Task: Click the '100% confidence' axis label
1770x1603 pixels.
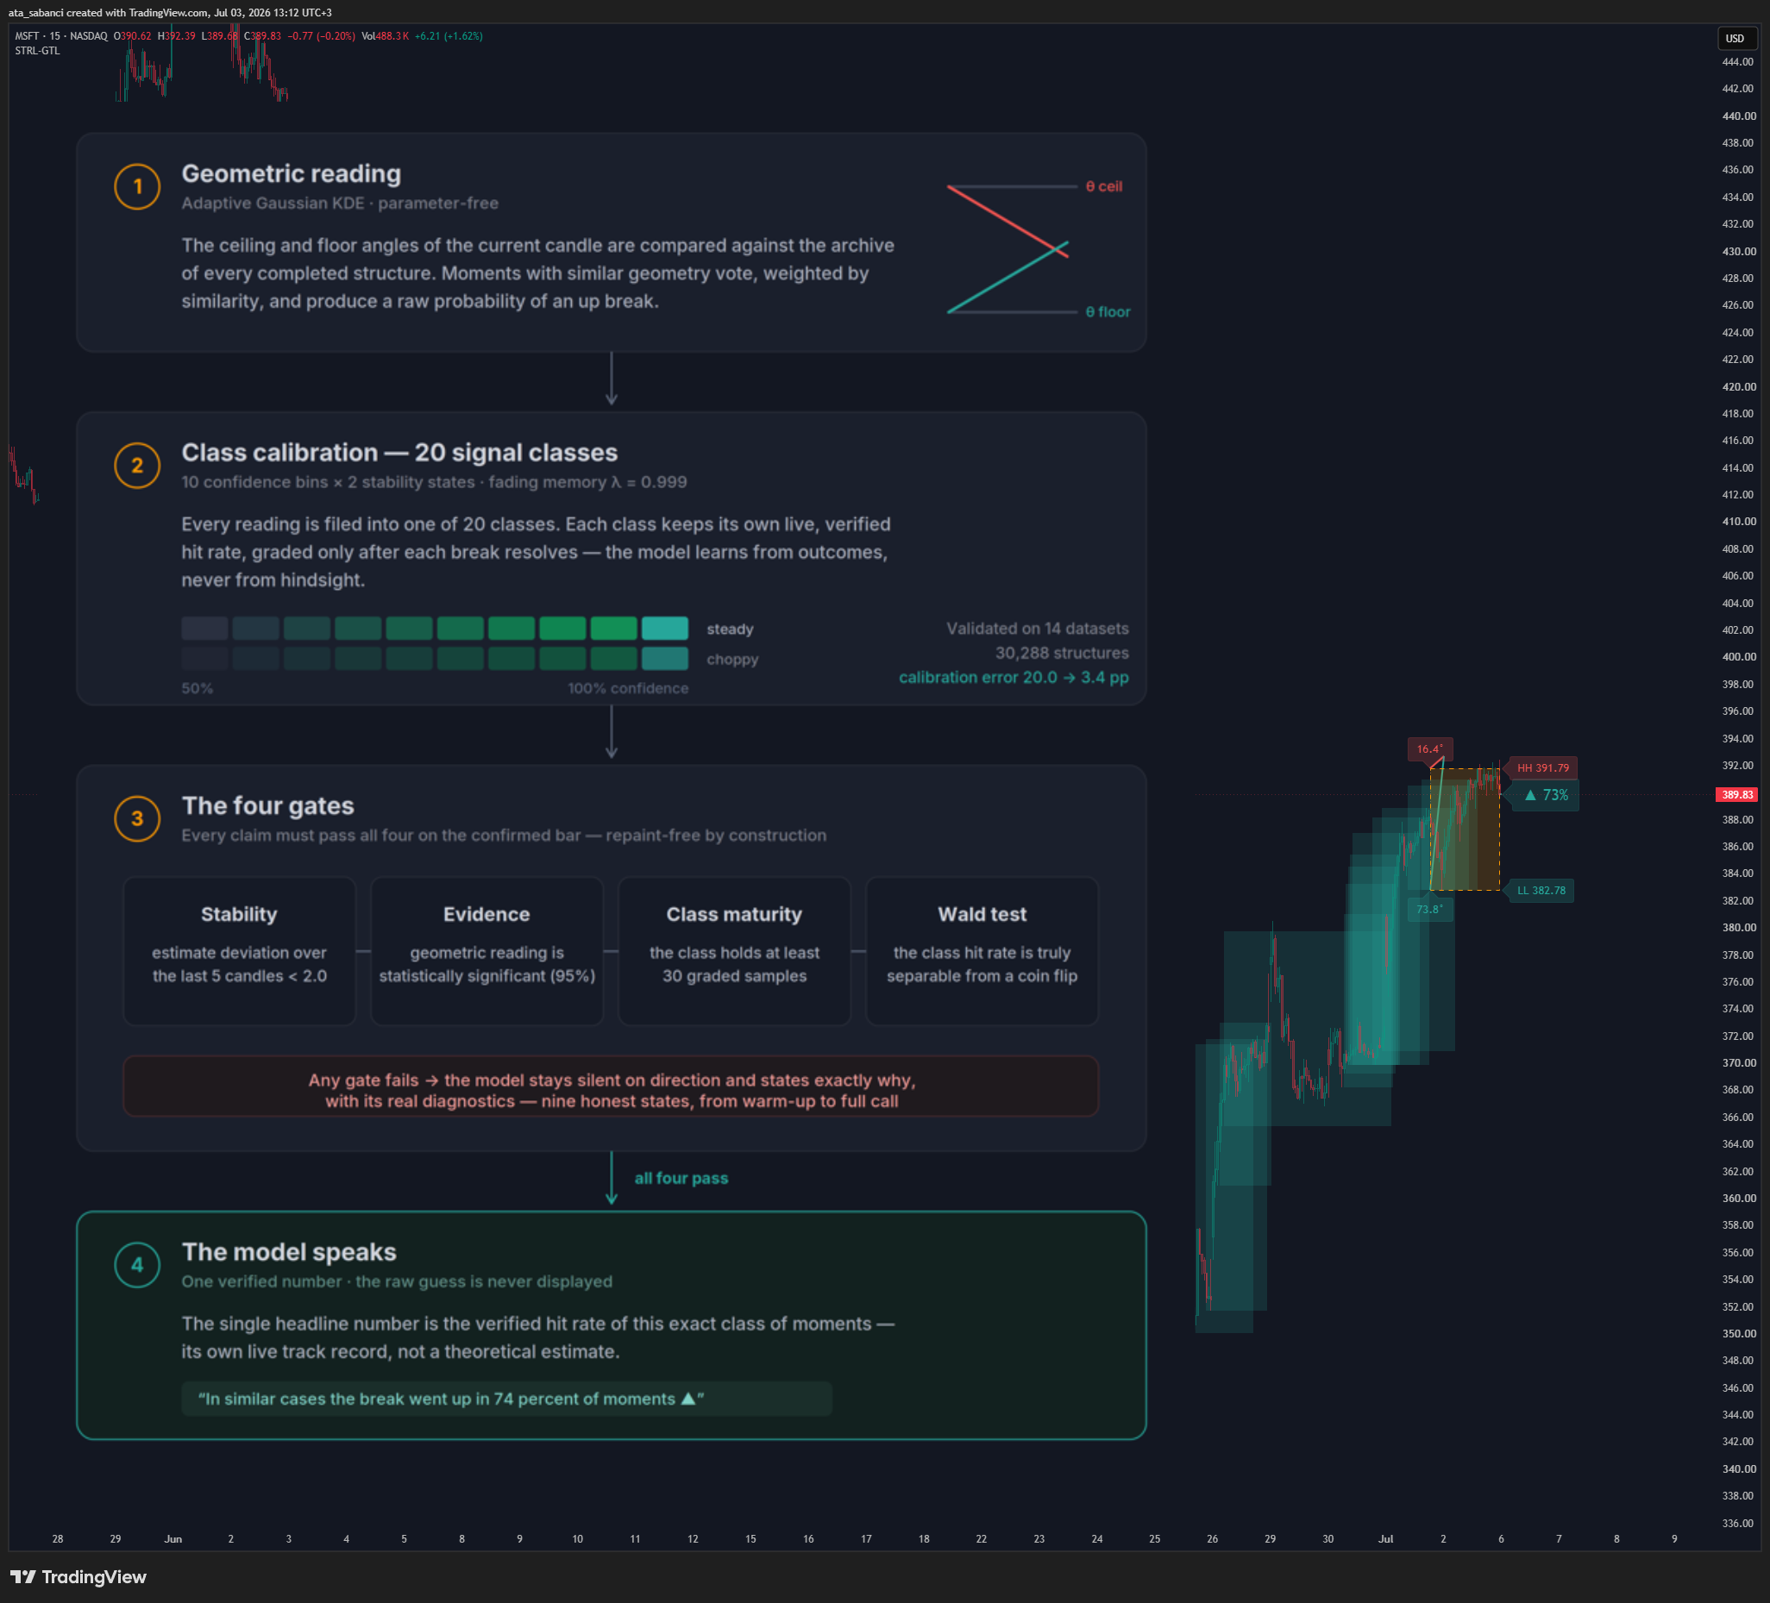Action: point(628,688)
